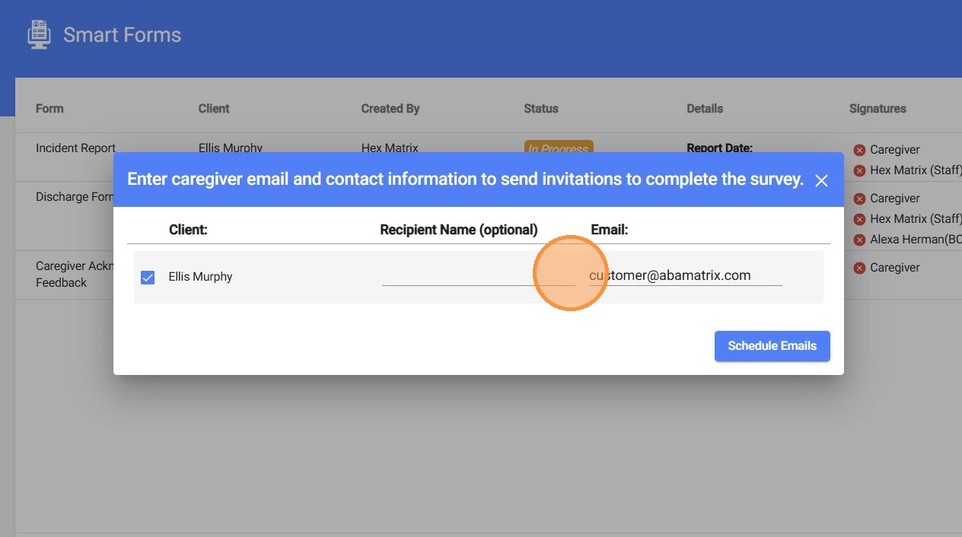962x537 pixels.
Task: Select the Incident Report form entry
Action: (x=75, y=148)
